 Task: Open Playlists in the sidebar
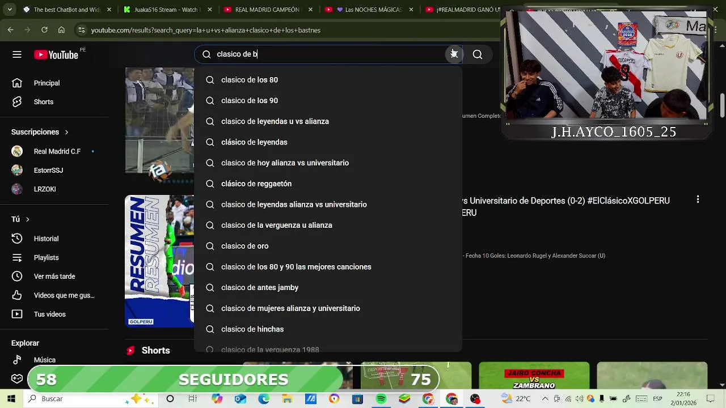coord(46,257)
